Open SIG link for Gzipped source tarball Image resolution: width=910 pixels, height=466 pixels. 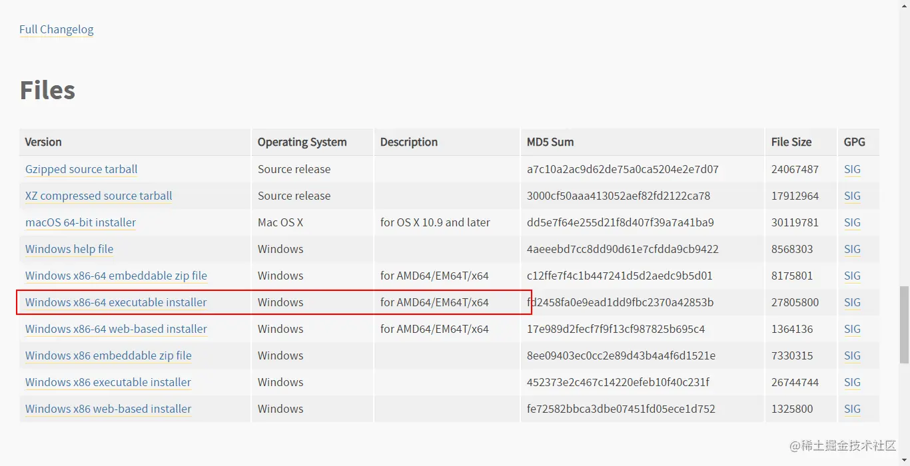[x=852, y=169]
